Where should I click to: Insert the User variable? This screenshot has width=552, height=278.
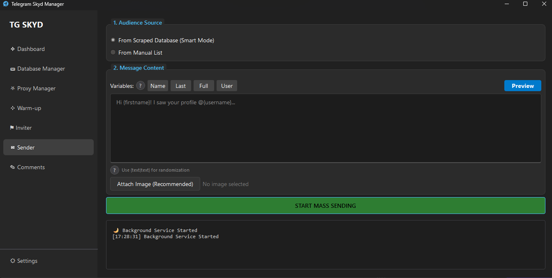[x=227, y=86]
